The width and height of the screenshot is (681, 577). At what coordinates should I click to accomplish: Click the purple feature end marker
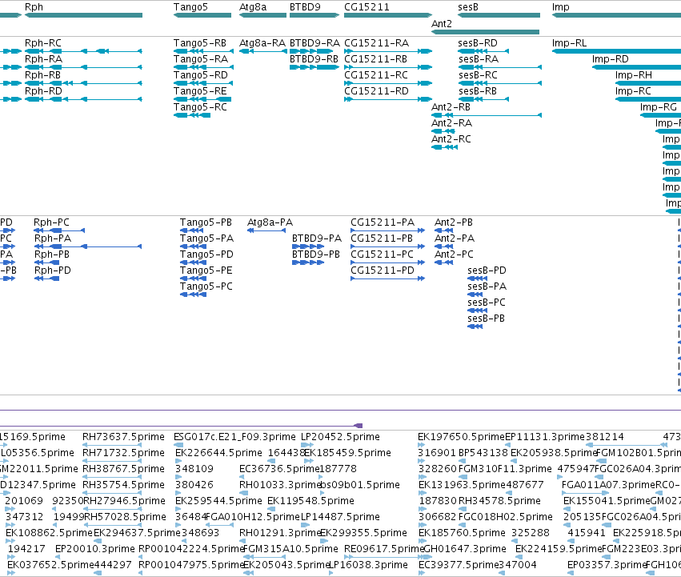point(359,426)
